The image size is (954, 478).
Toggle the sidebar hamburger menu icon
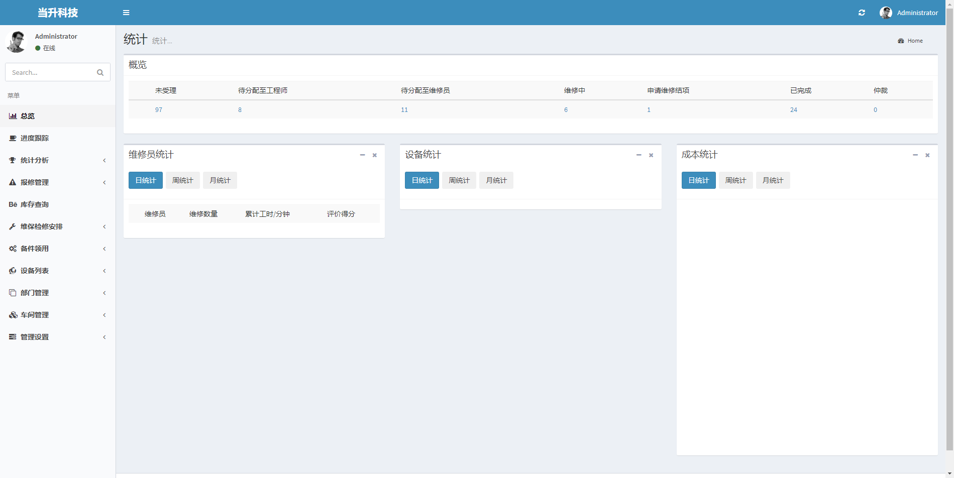point(126,13)
